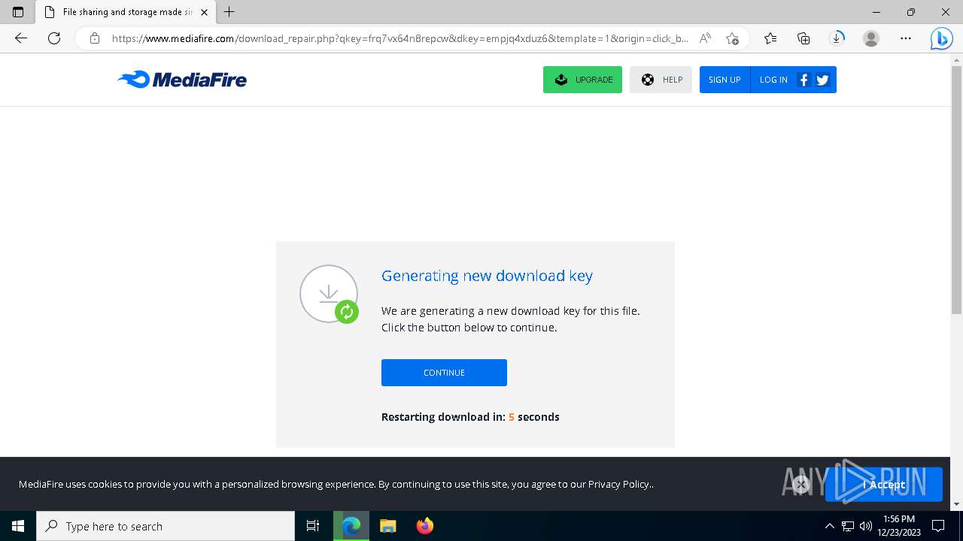Viewport: 963px width, 541px height.
Task: Open Settings and more menu
Action: (x=905, y=38)
